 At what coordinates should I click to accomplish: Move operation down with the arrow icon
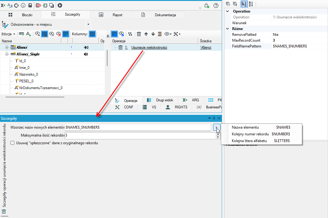pos(153,34)
